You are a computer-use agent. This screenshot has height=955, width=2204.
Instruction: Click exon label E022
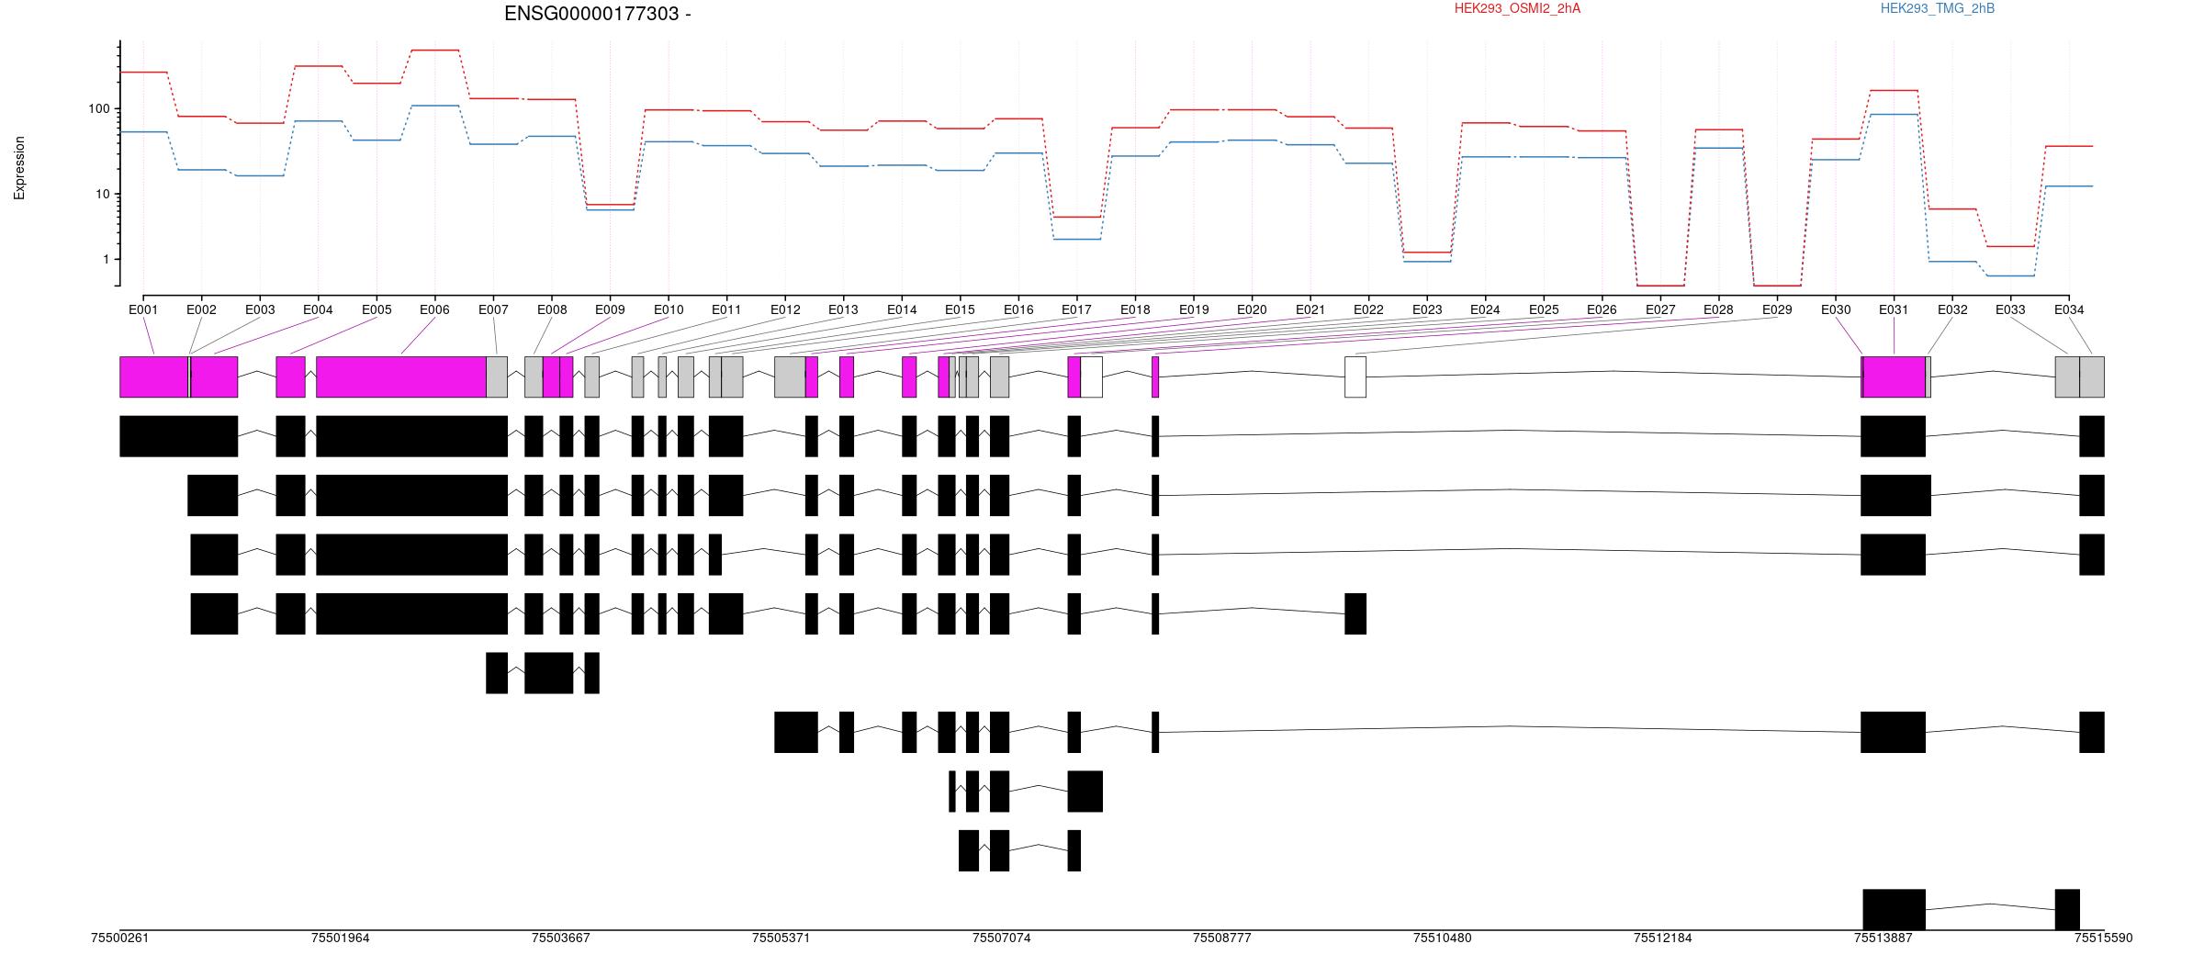tap(1368, 309)
